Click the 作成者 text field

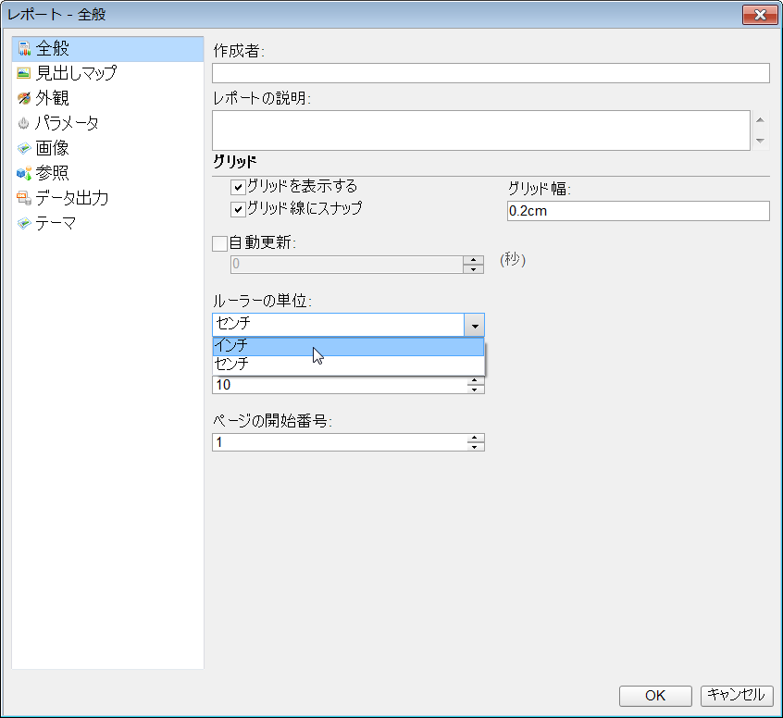click(x=491, y=73)
